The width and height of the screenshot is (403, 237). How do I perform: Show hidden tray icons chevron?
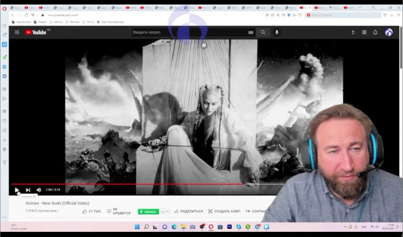[345, 227]
